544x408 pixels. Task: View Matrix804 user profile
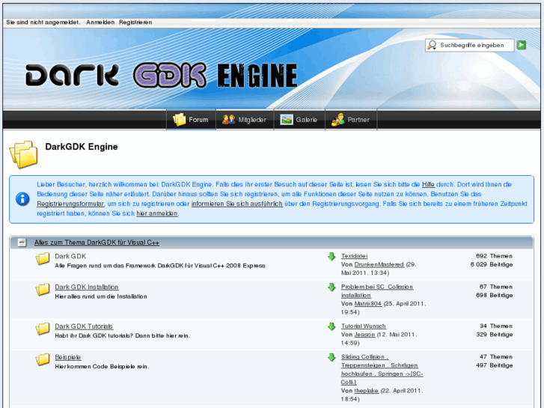tap(367, 304)
